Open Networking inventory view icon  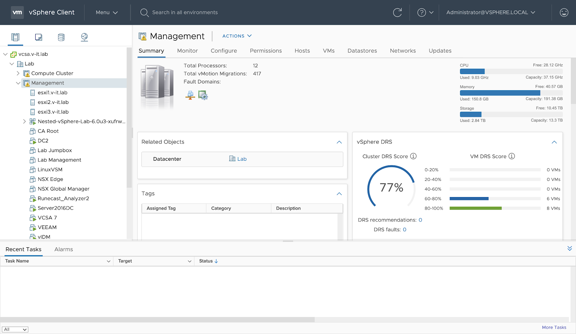pyautogui.click(x=84, y=37)
